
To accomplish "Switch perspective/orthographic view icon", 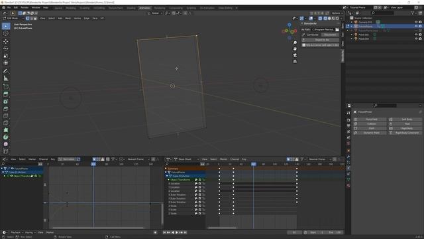I will click(295, 62).
